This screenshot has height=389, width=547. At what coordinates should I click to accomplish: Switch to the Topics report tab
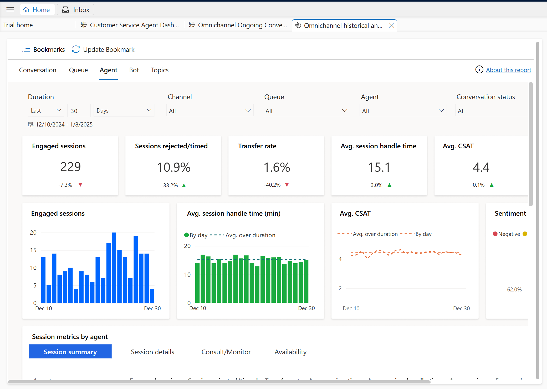(160, 70)
